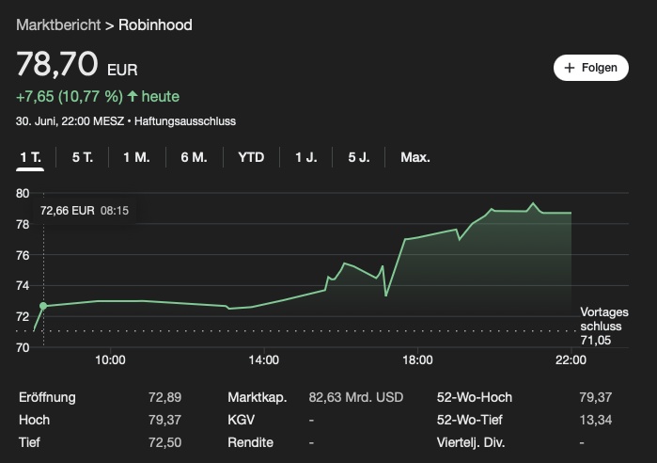Click the +7,65 (10,77 %) change text
This screenshot has width=657, height=463.
click(70, 96)
